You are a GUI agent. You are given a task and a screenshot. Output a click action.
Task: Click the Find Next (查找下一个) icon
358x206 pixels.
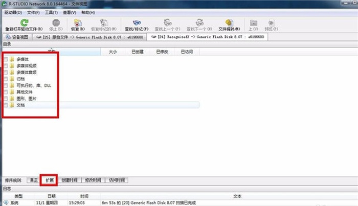199,23
